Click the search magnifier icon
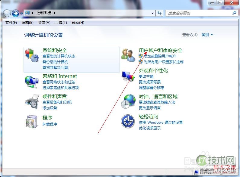Viewport: 240px width, 177px height. pyautogui.click(x=234, y=13)
